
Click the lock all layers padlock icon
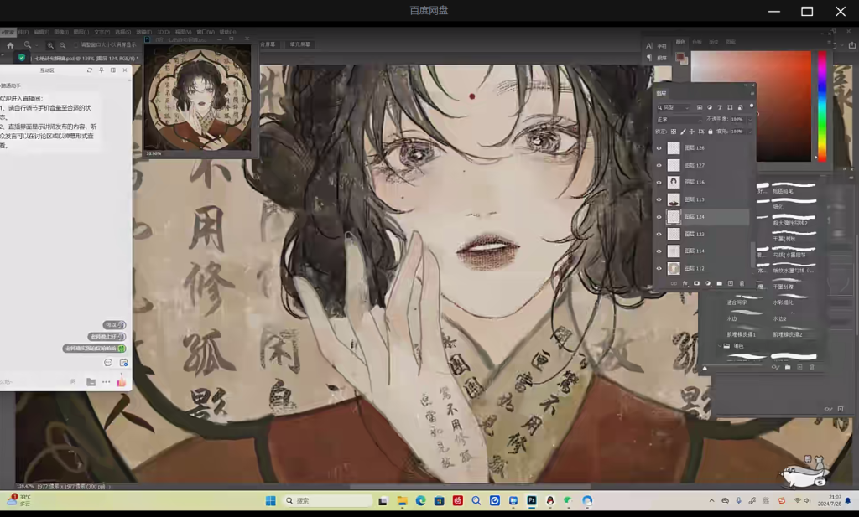tap(711, 132)
